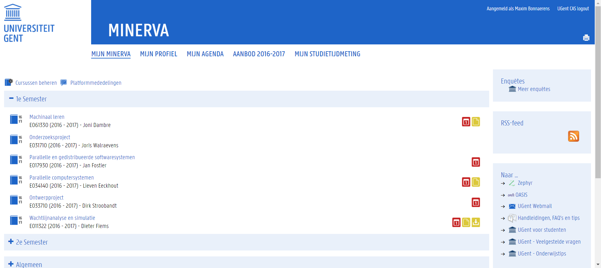The image size is (601, 268).
Task: Open UGent - Veelgestelde vragen link
Action: (x=549, y=242)
